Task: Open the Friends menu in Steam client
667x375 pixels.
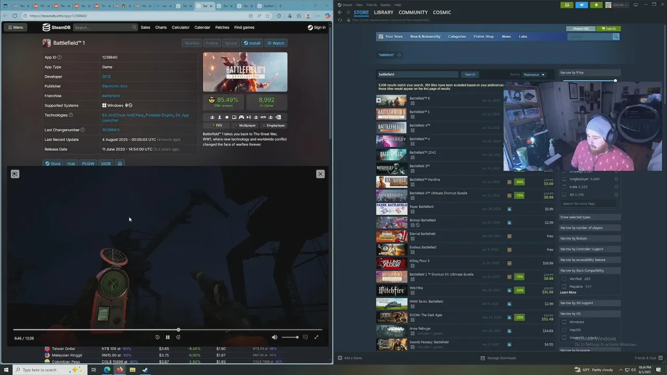Action: [372, 5]
